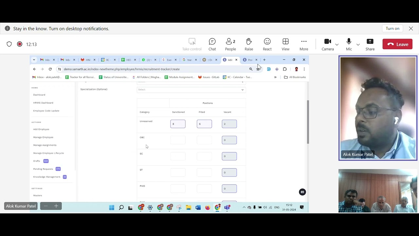Open 'Status of Universitie...' bookmark
This screenshot has height=236, width=419.
[114, 77]
